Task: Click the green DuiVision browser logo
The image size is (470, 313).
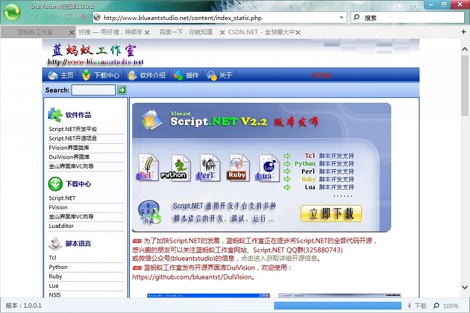Action: tap(12, 12)
